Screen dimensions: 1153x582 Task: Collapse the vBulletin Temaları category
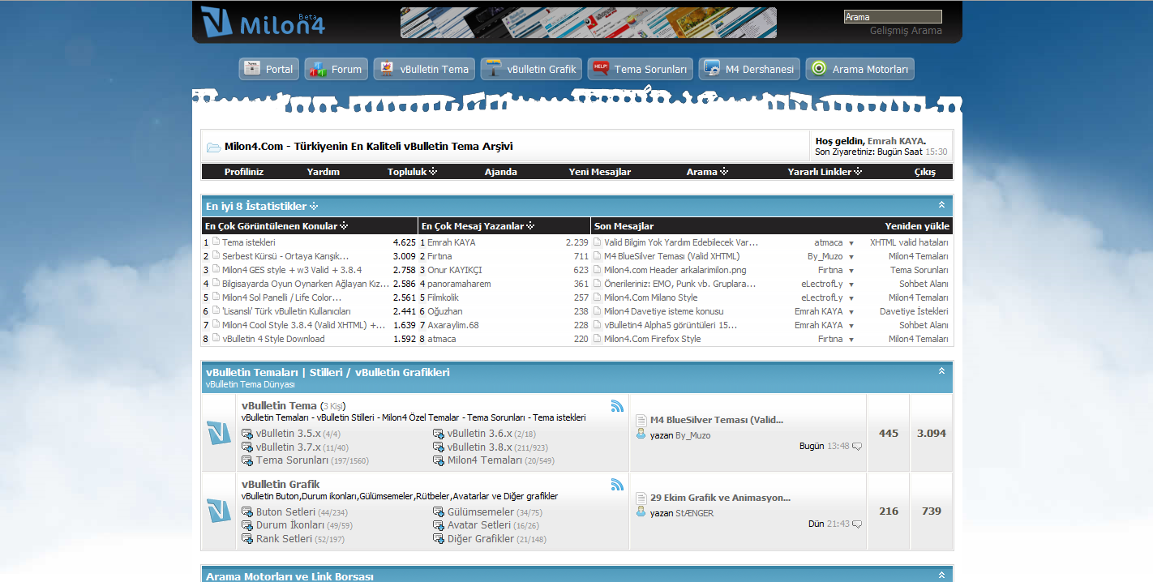(941, 371)
